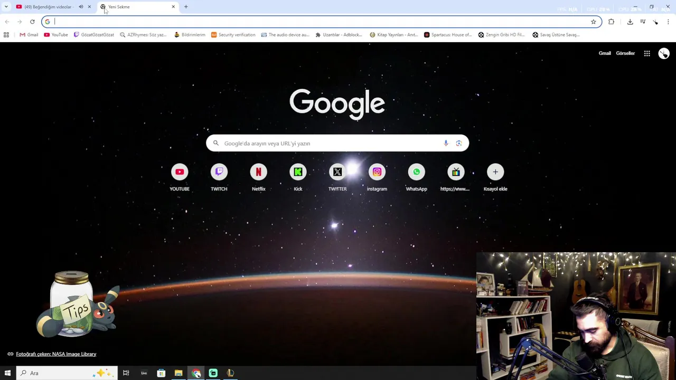
Task: Mute the Beğendiğim videolar tab audio
Action: click(81, 7)
